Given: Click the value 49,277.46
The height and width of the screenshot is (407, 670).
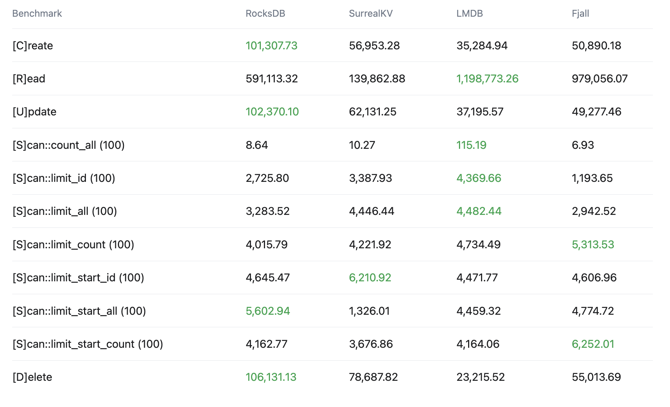Looking at the screenshot, I should point(597,112).
